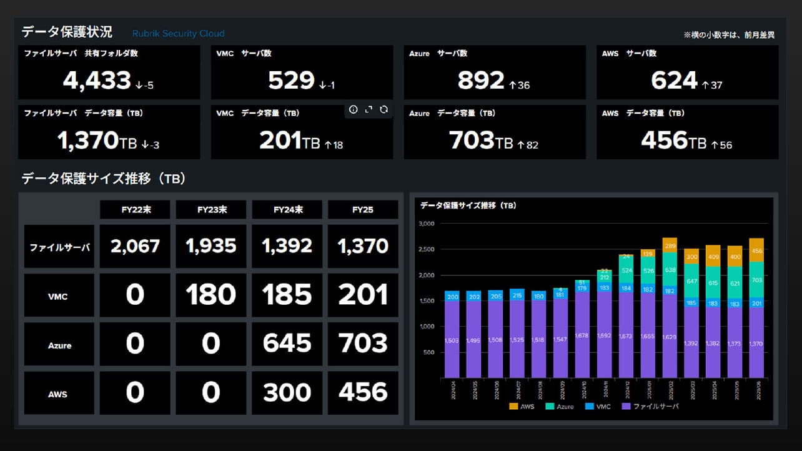The width and height of the screenshot is (802, 451).
Task: Click the 300 cell in AWS row
Action: coord(287,393)
